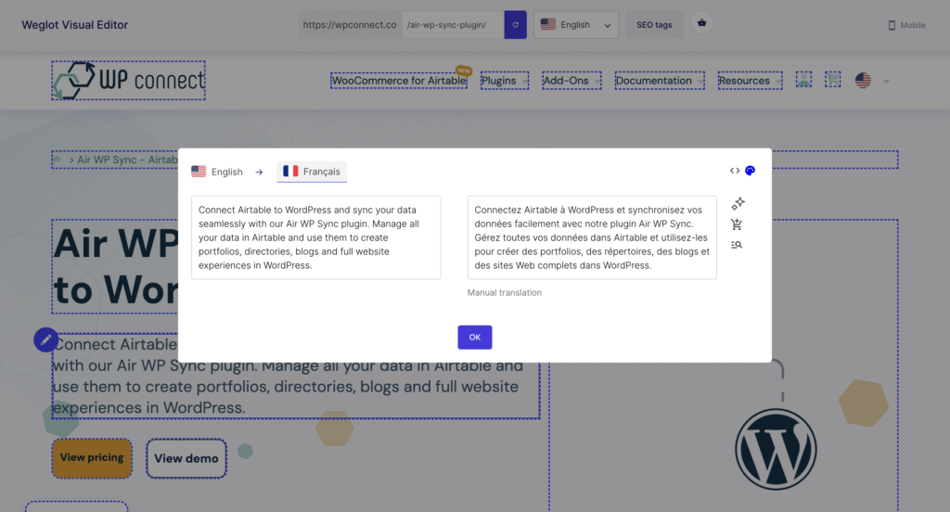Click the OK button
Screen dimensions: 950x512
point(474,338)
